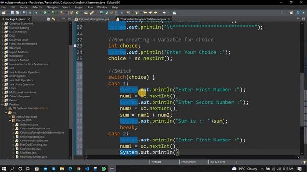Click the green Run button
This screenshot has height=172, width=307.
[45, 13]
